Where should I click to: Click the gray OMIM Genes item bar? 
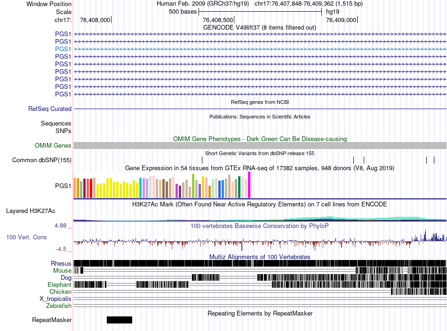[260, 146]
